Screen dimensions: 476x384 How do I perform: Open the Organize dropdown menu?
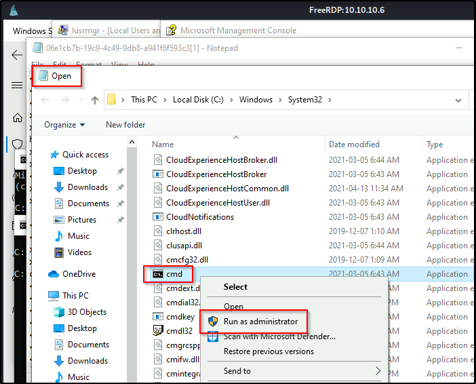click(x=64, y=125)
